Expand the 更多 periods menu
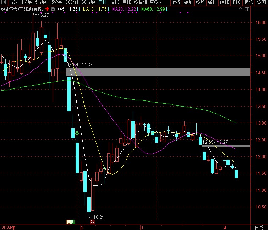This screenshot has height=230, width=268. (155, 2)
